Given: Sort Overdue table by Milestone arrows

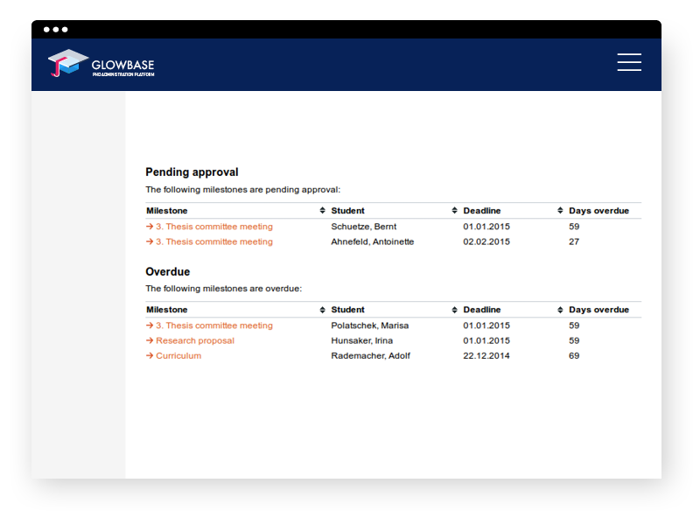Looking at the screenshot, I should click(322, 310).
